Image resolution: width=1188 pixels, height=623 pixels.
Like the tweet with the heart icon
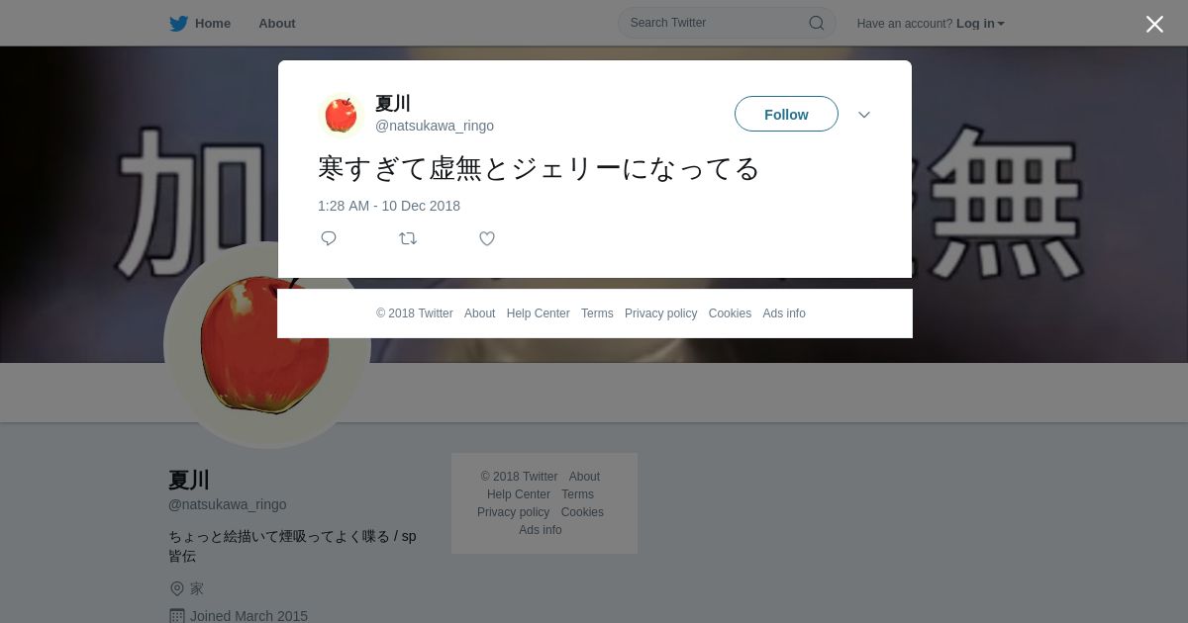487,238
